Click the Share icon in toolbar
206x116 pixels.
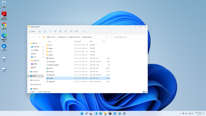(60, 31)
